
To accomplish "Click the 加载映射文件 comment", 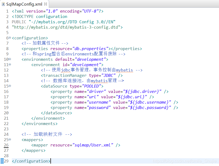I will point(47,134).
